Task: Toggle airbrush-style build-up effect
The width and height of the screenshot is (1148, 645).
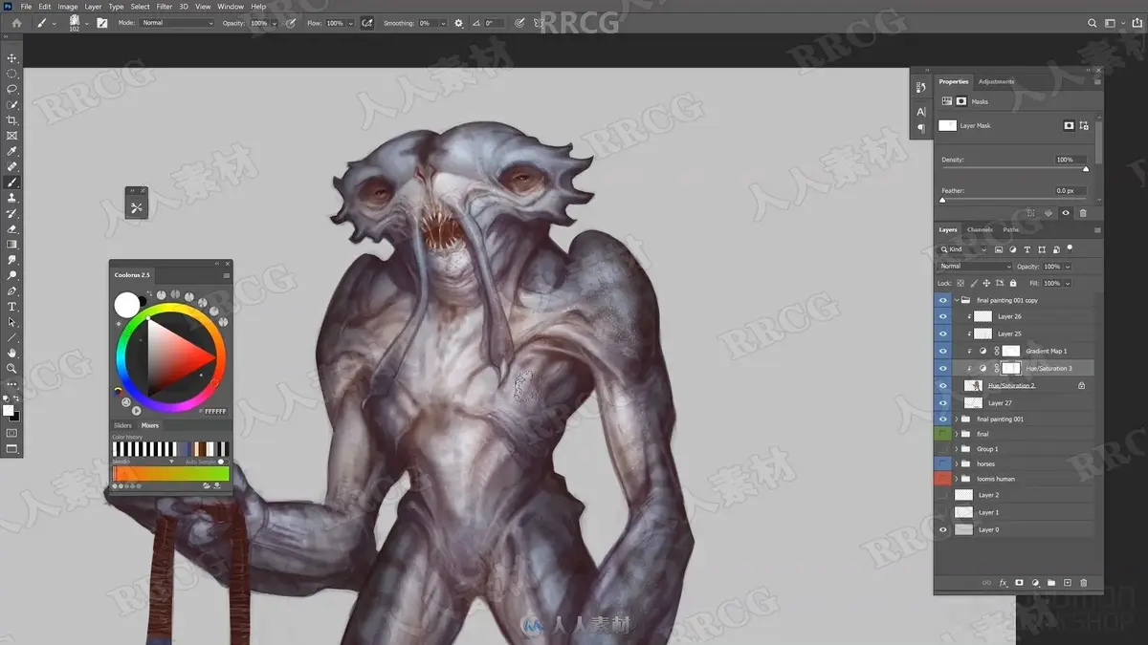Action: point(367,23)
